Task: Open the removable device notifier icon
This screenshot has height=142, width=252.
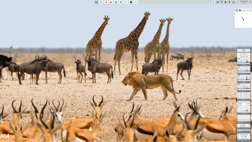Action: click(x=230, y=2)
